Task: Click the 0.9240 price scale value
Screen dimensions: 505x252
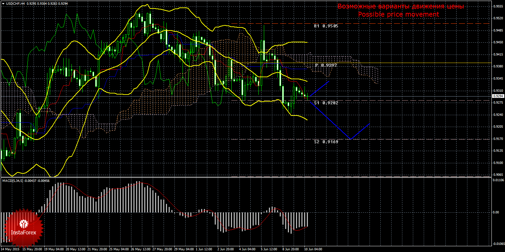Action: tap(498, 114)
